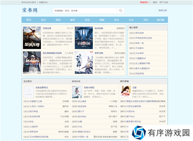Open the 网游 nav category
193x141 pixels.
[x=102, y=20]
